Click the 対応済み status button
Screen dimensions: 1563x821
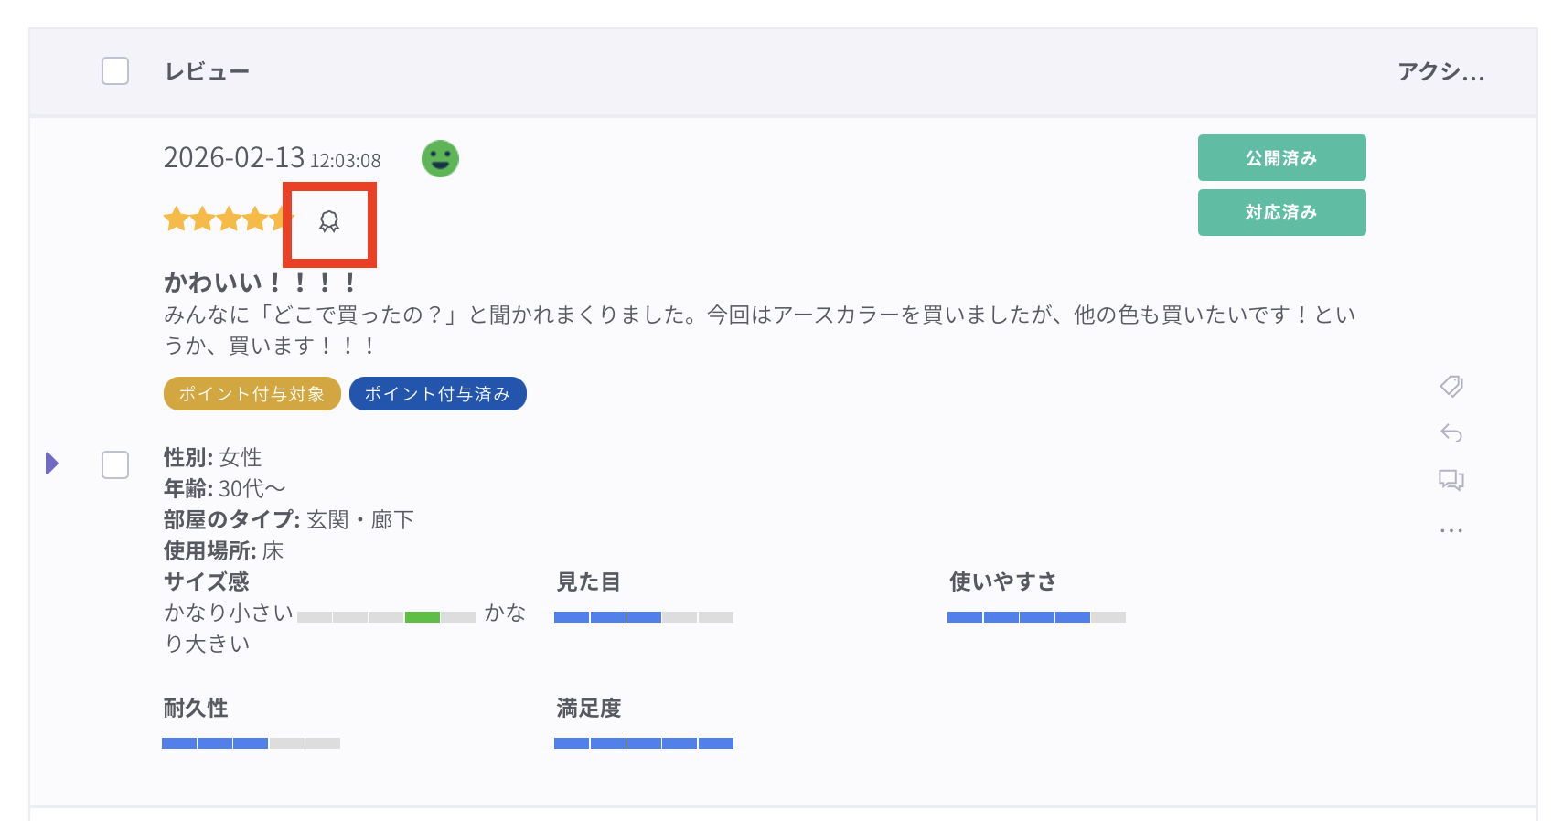point(1281,213)
